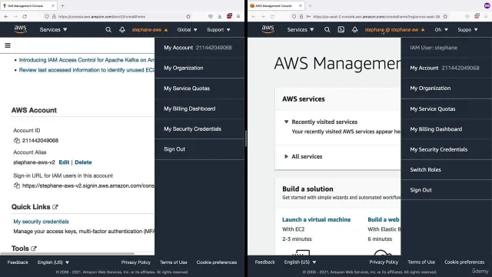Select Switch Roles from account menu
The height and width of the screenshot is (277, 492).
pyautogui.click(x=425, y=169)
